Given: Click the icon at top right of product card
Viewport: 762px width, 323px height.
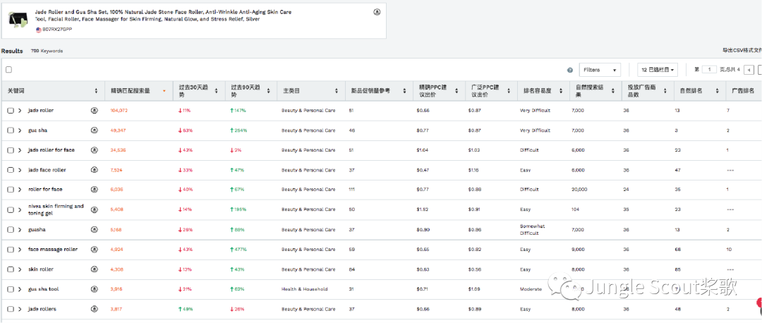Looking at the screenshot, I should tap(377, 12).
